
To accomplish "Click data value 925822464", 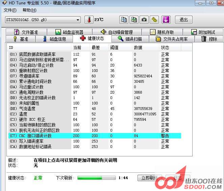I will (143, 76).
